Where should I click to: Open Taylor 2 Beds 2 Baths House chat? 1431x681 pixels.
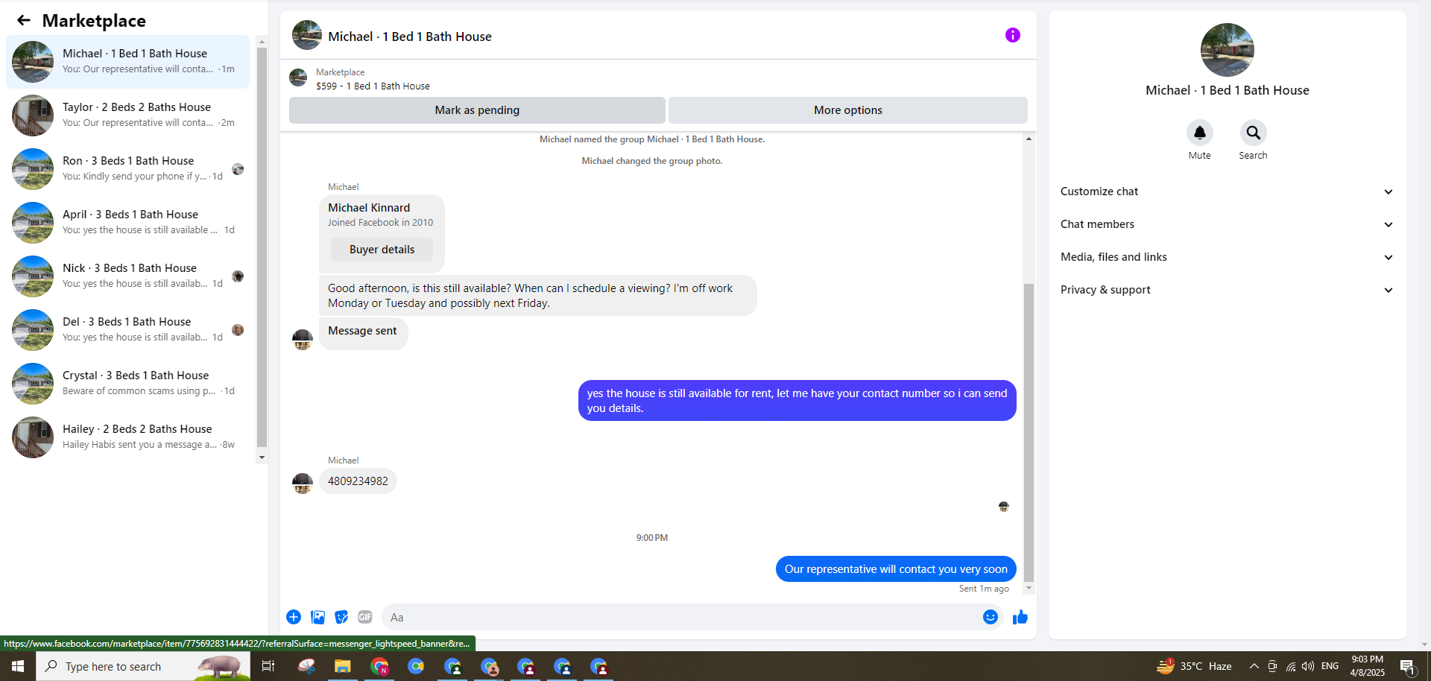click(x=128, y=115)
